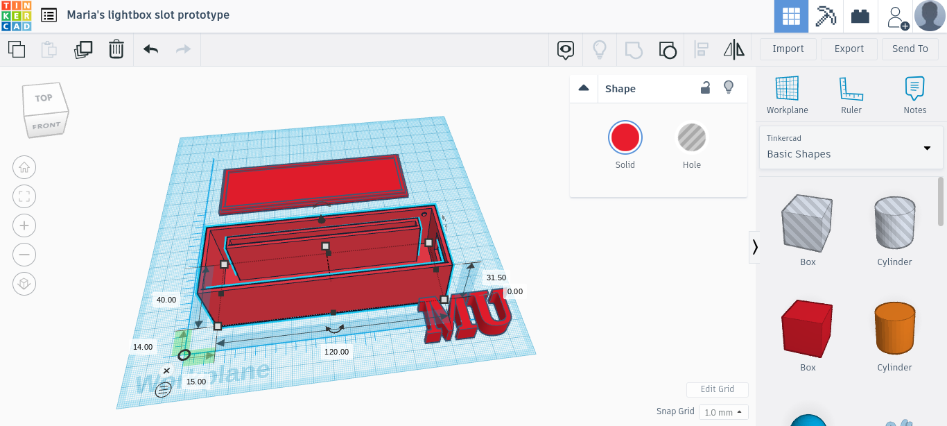Click the Show all lightbulb icon
The height and width of the screenshot is (426, 947).
(600, 49)
